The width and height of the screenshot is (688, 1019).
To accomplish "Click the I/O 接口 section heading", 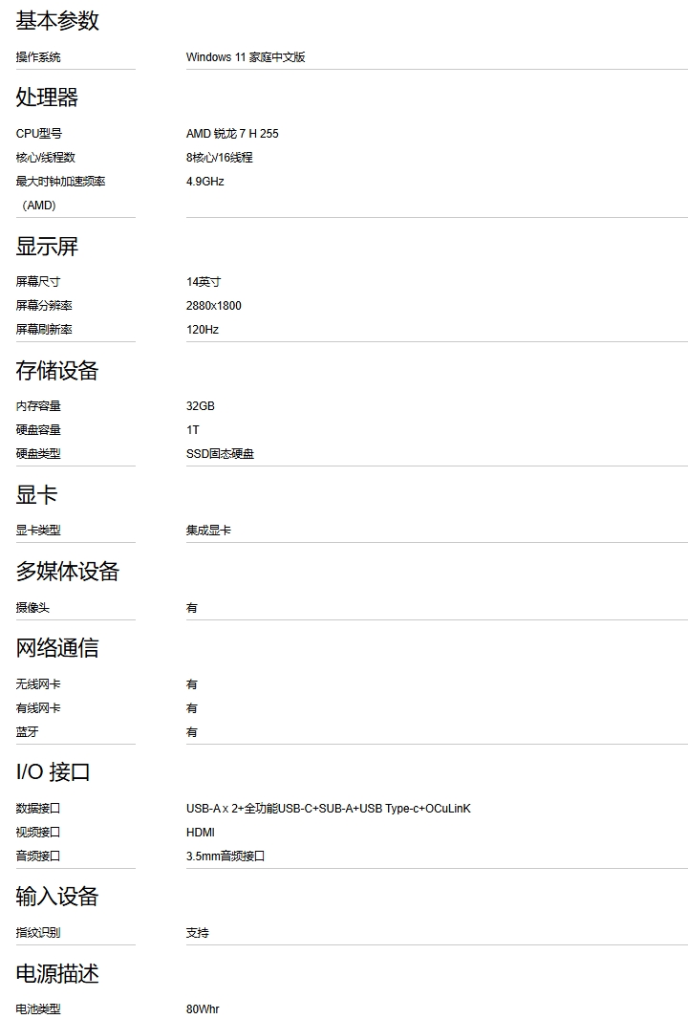I will (53, 772).
